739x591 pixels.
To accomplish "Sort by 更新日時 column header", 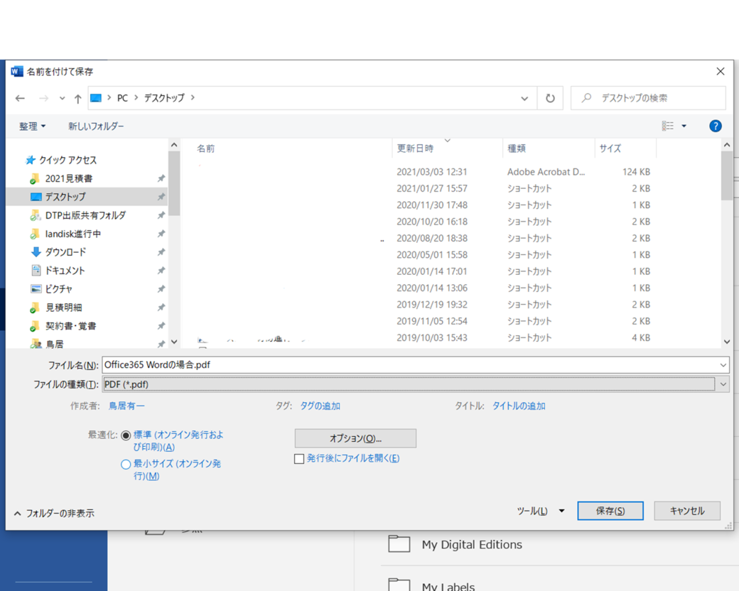I will click(x=415, y=148).
